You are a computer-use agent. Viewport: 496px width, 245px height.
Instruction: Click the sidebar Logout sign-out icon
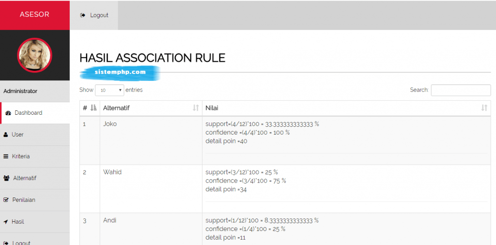point(6,243)
